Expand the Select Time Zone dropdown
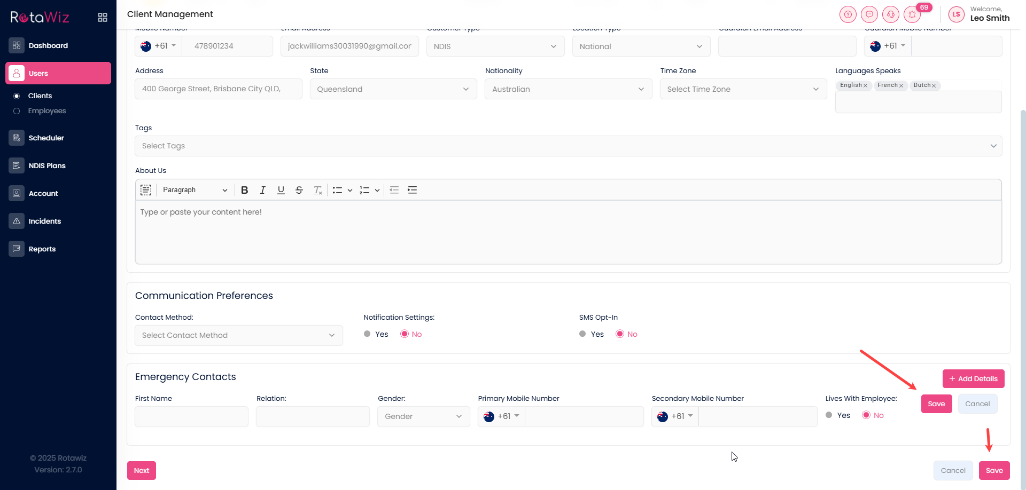The image size is (1026, 490). (743, 89)
